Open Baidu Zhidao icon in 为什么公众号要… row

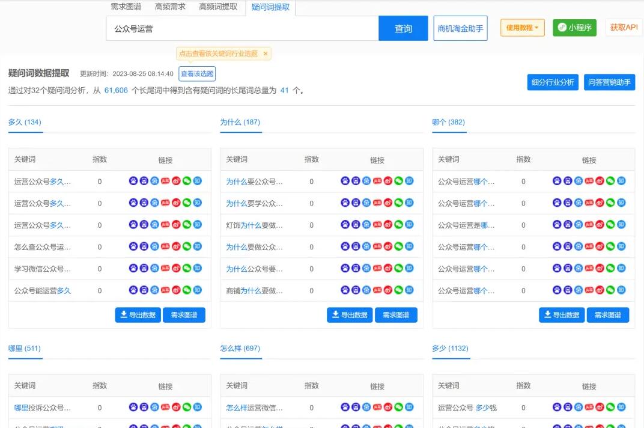(x=366, y=268)
